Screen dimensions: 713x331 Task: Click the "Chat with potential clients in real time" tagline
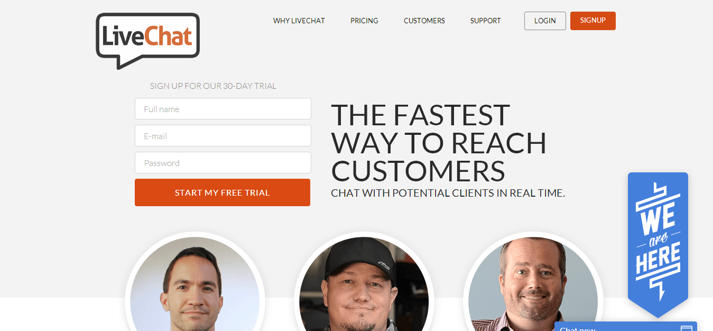(x=448, y=193)
